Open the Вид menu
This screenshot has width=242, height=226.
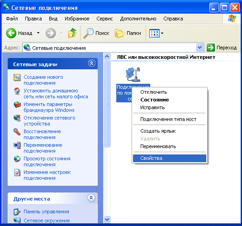point(53,19)
